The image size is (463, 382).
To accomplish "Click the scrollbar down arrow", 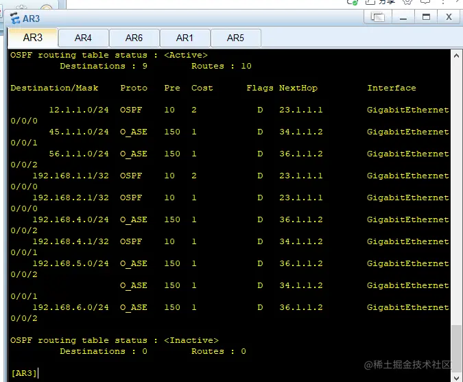I will (456, 378).
